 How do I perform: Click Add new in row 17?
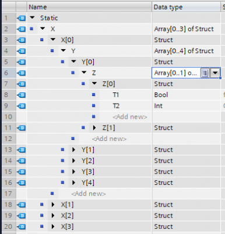pos(89,194)
